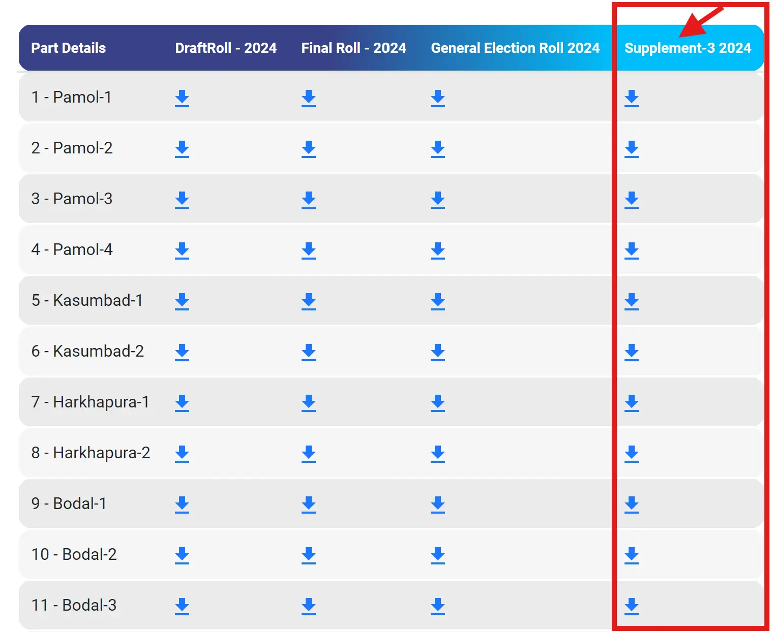This screenshot has width=773, height=632.
Task: Download General Election Roll for 1 - Pamol-1
Action: [438, 98]
